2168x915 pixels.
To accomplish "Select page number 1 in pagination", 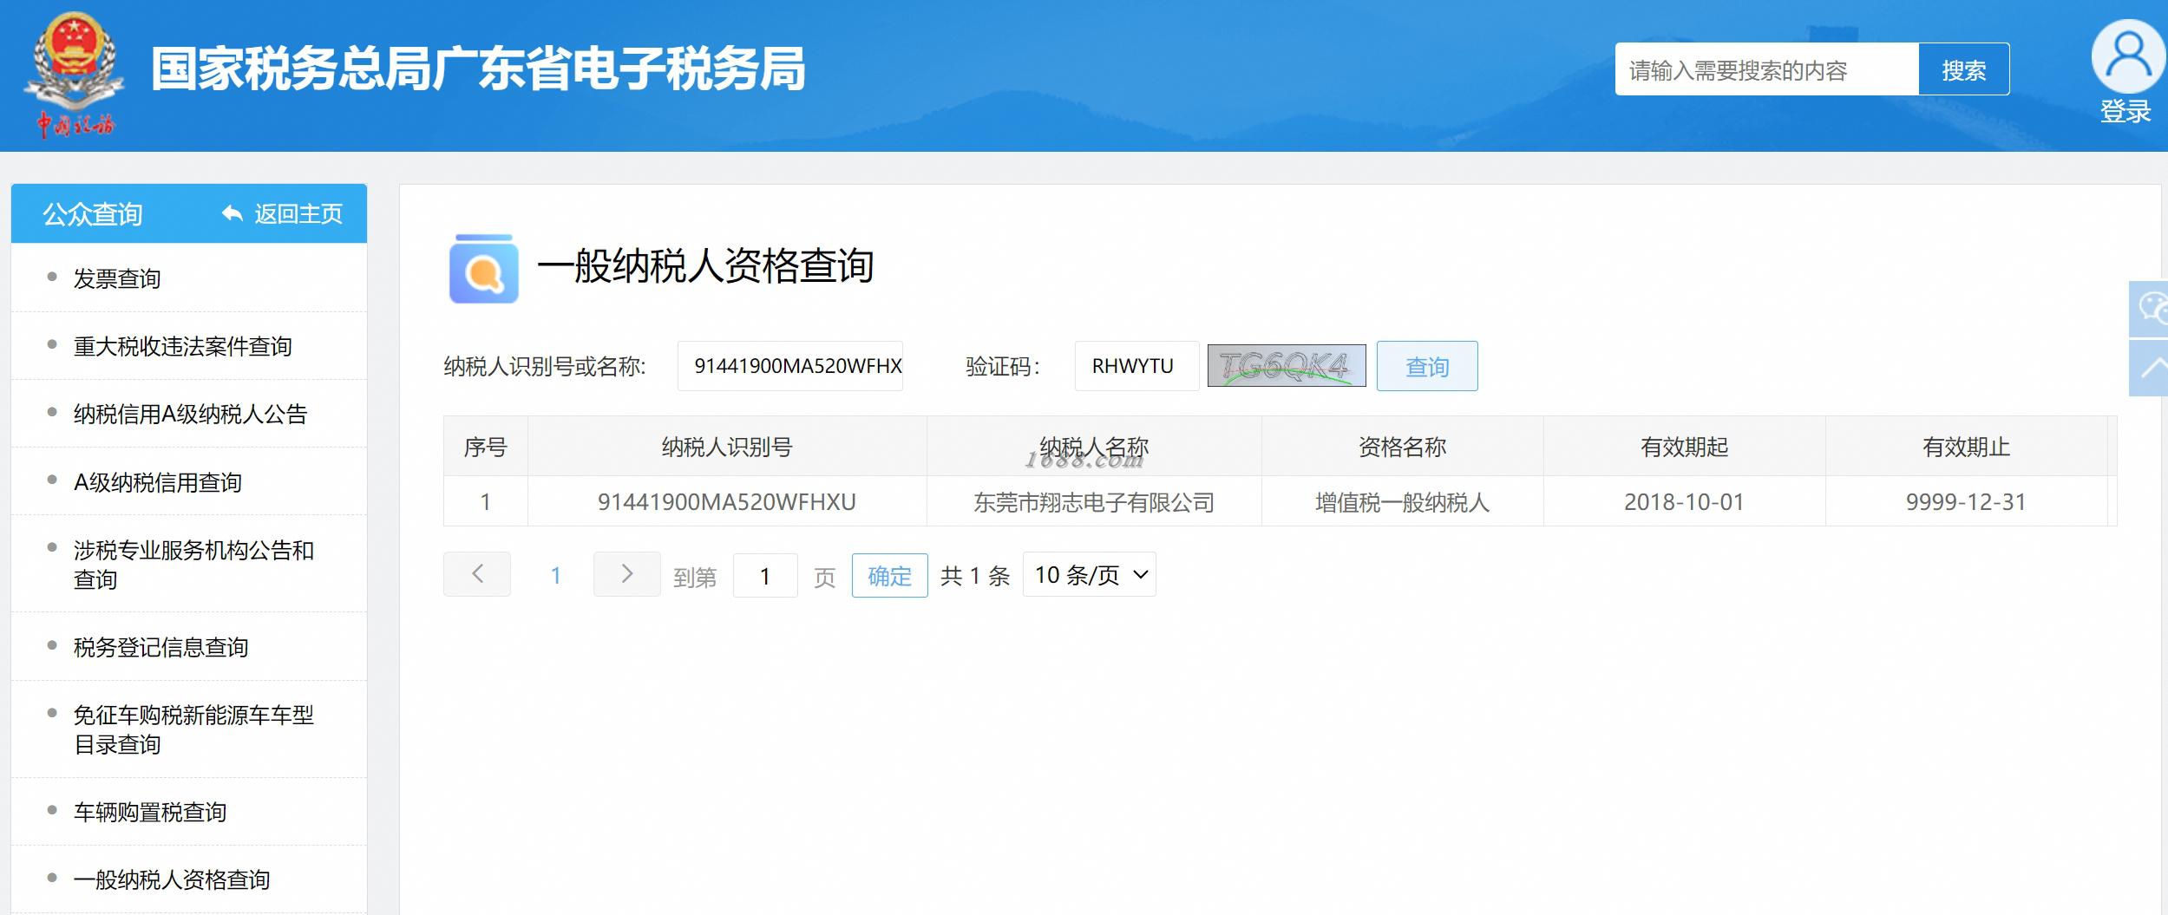I will (x=555, y=575).
